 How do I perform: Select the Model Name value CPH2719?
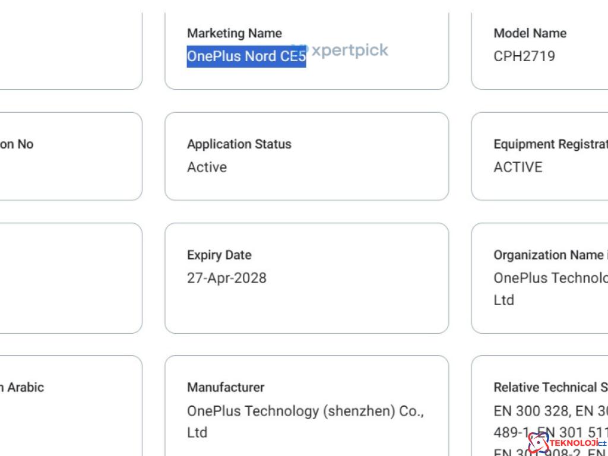click(x=525, y=56)
